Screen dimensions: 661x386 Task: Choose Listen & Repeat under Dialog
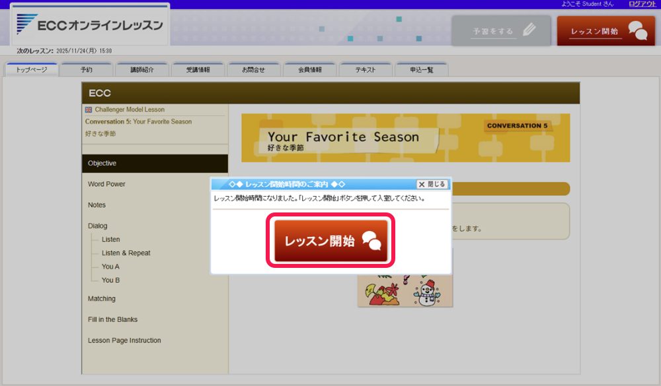click(x=126, y=253)
